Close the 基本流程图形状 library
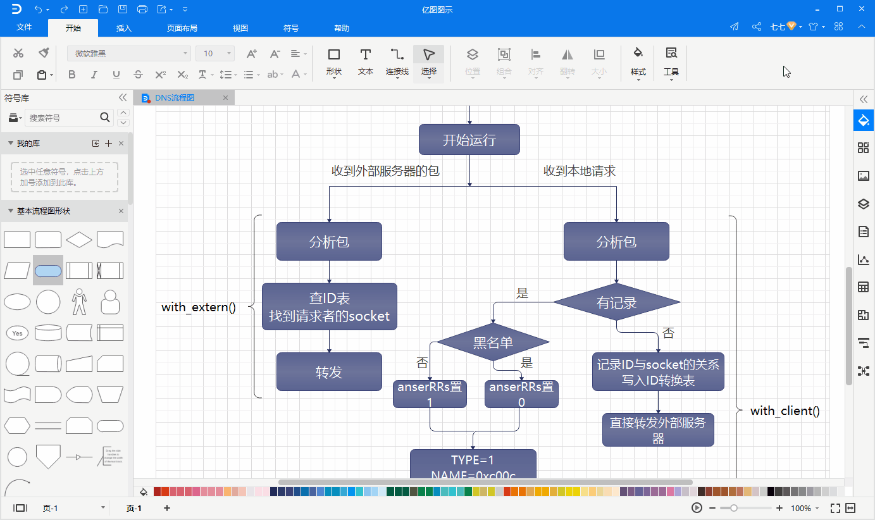Viewport: 875px width, 520px height. point(121,211)
